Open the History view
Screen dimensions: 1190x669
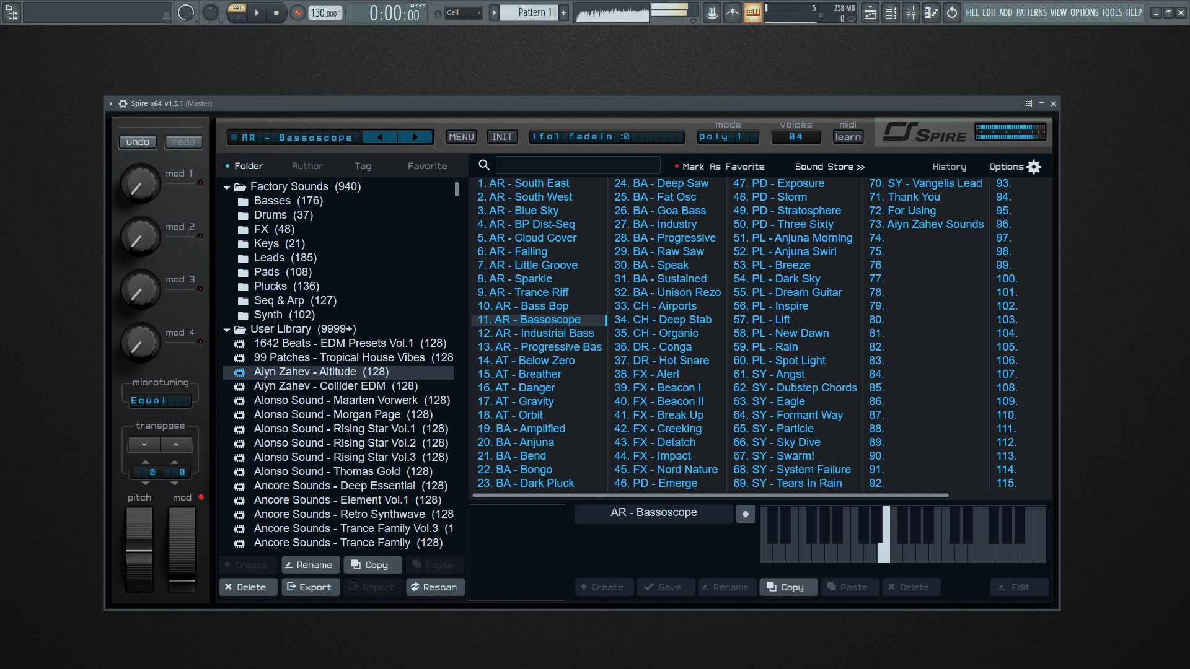[x=949, y=167]
